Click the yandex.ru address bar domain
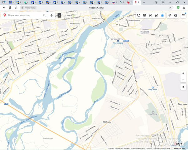This screenshot has width=188, height=150. coord(30,7)
